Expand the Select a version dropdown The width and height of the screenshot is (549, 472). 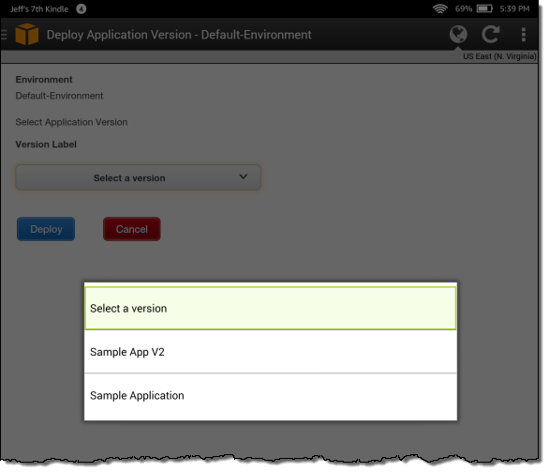(x=139, y=177)
